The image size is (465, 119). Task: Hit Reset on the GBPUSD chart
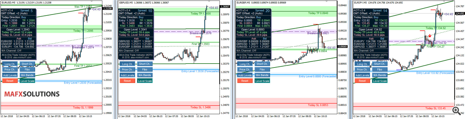(127, 81)
